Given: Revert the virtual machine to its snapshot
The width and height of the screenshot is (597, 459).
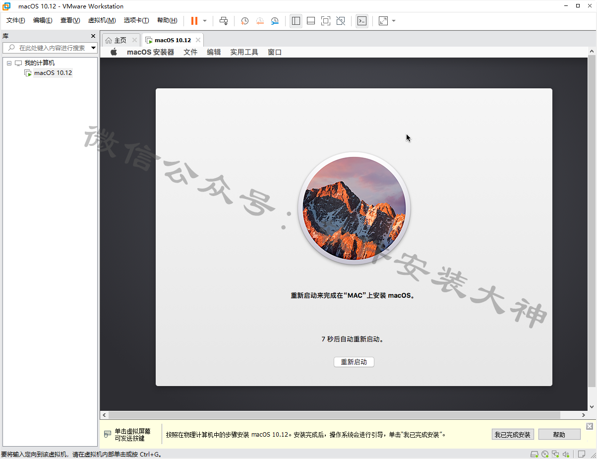Looking at the screenshot, I should (260, 21).
